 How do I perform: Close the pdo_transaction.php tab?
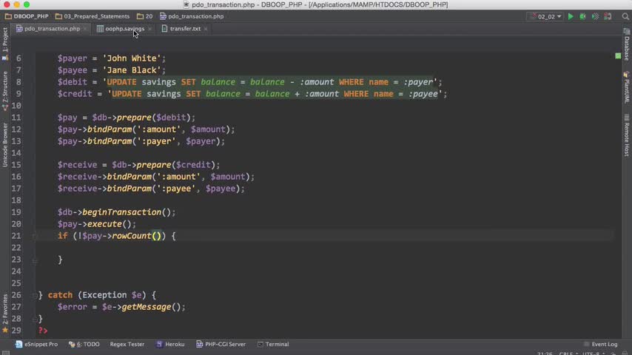tap(85, 29)
